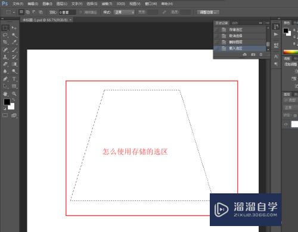
Task: Select the Horizontal Type tool
Action: pos(14,79)
